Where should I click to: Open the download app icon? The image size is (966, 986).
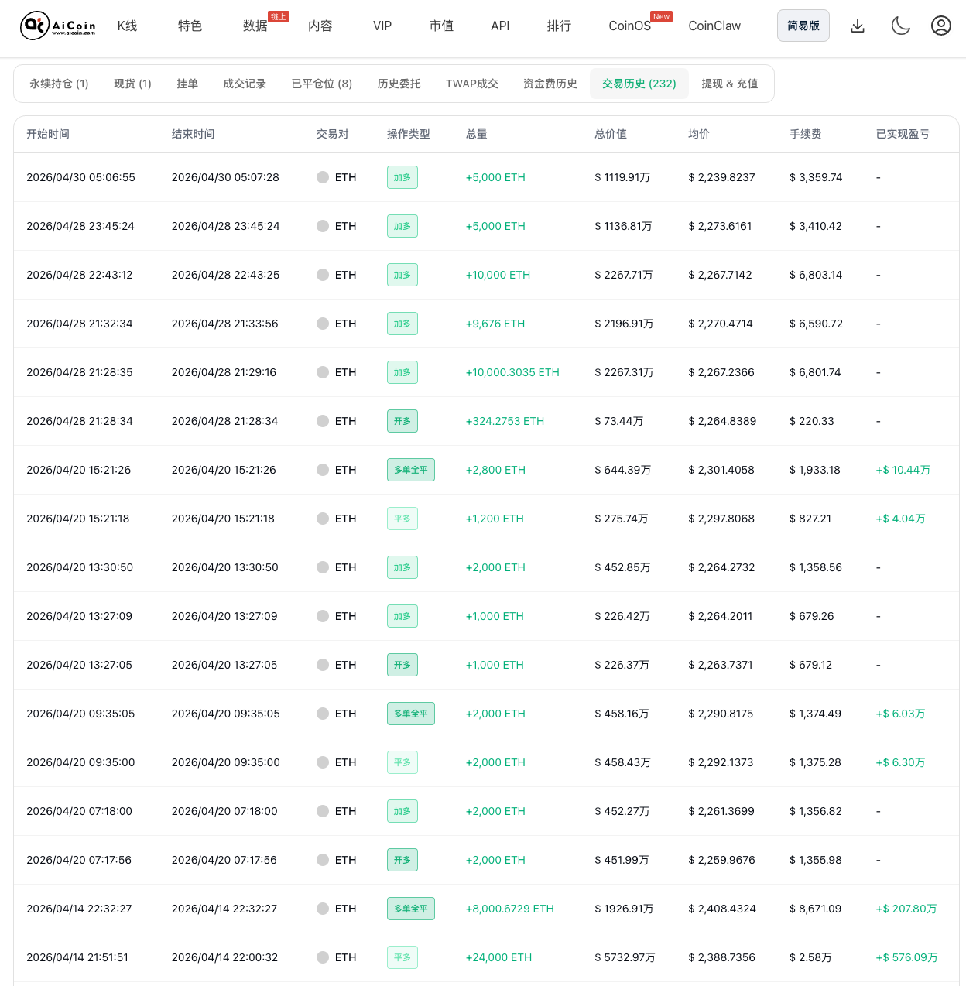pos(858,26)
